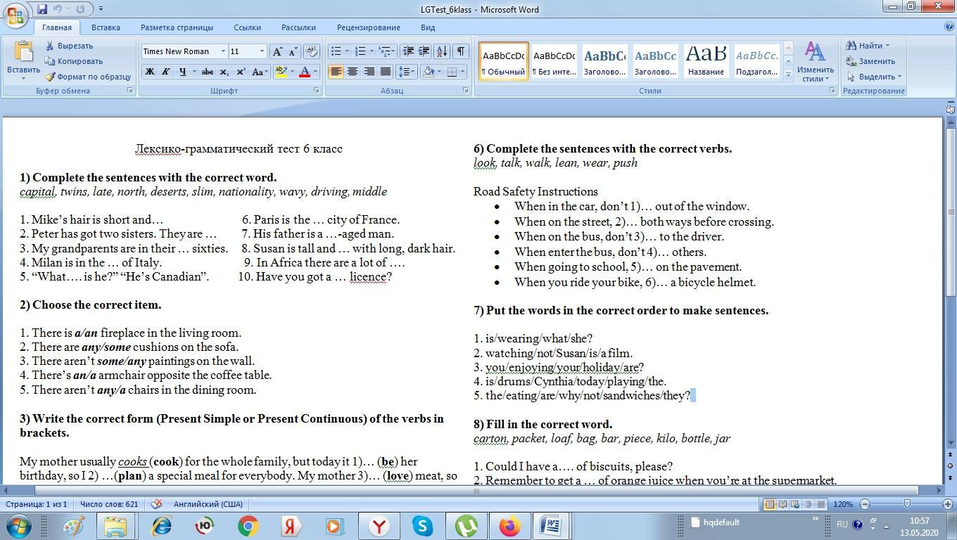Clear formatting with the eraser icon
The width and height of the screenshot is (957, 540).
coord(312,51)
